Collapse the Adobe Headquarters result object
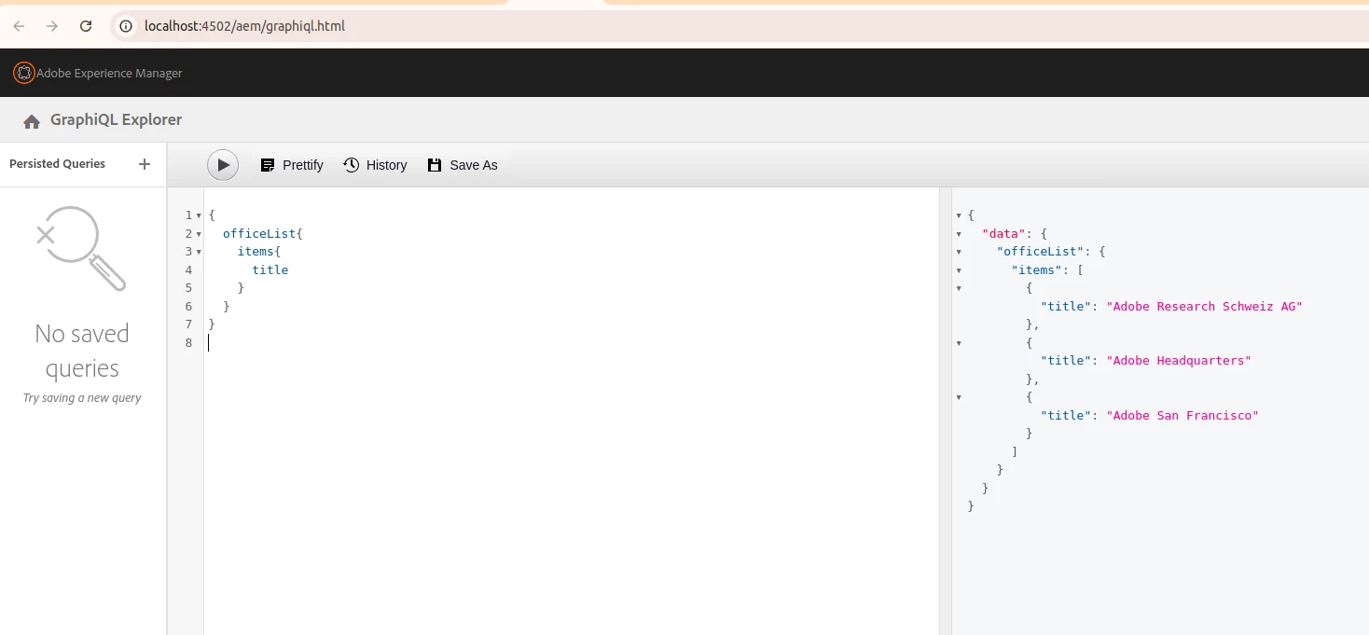 tap(959, 343)
